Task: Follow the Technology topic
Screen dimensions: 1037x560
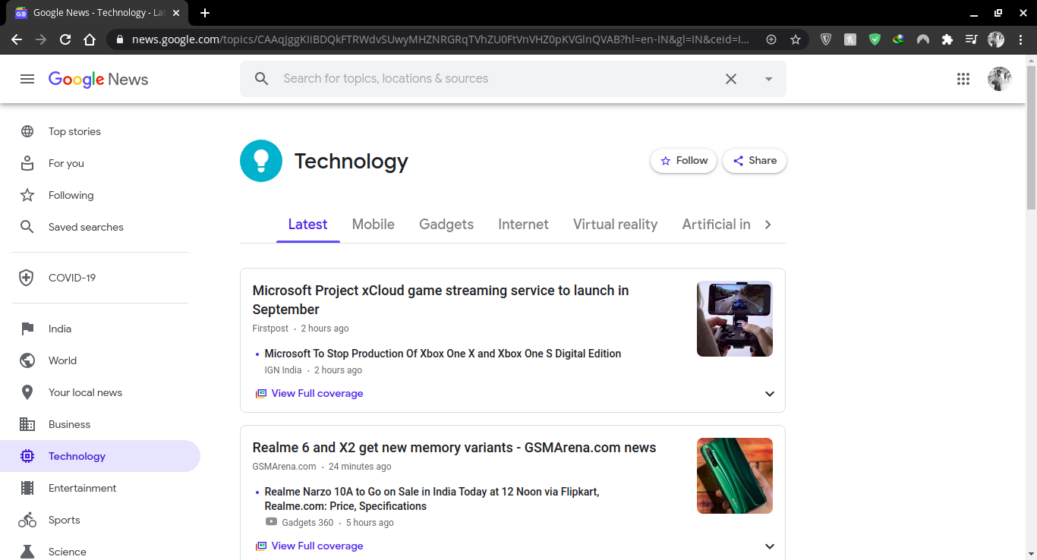Action: tap(683, 161)
